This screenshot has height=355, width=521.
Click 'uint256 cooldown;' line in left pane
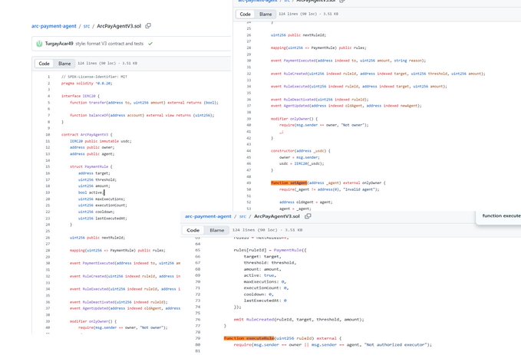97,212
